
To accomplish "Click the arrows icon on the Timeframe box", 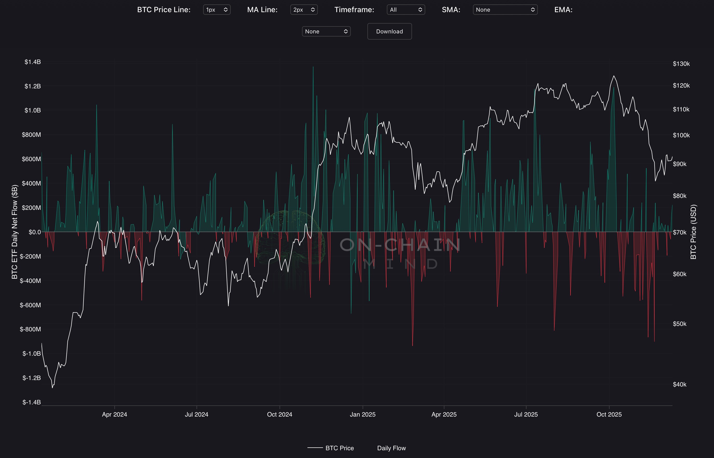I will tap(420, 10).
